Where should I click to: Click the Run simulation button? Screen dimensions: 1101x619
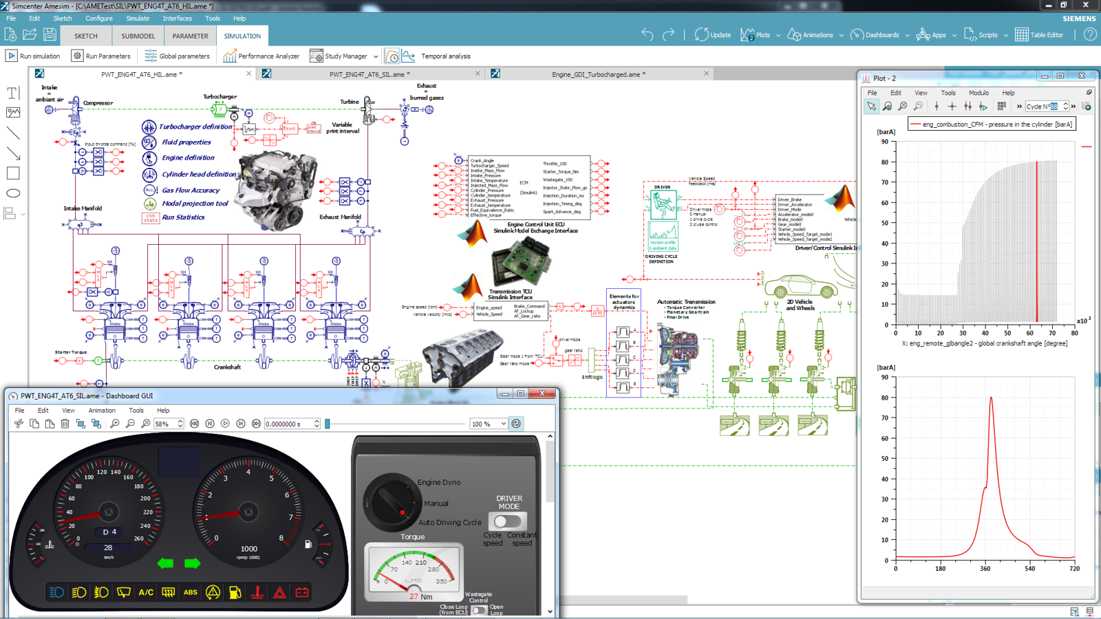pyautogui.click(x=33, y=56)
